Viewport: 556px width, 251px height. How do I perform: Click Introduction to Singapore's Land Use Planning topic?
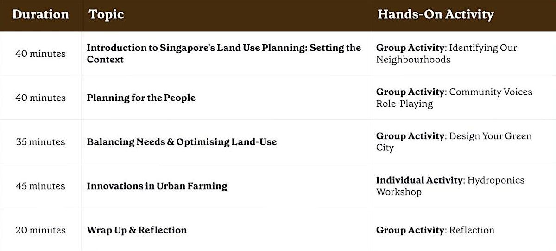pyautogui.click(x=223, y=54)
